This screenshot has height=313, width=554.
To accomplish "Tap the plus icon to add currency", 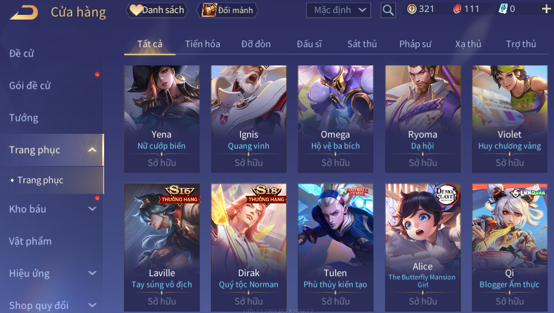I will point(546,9).
